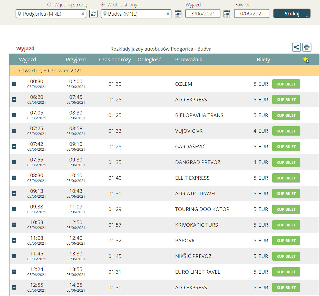
Task: Clear the Podgorica (MNE) field
Action: pyautogui.click(x=83, y=14)
